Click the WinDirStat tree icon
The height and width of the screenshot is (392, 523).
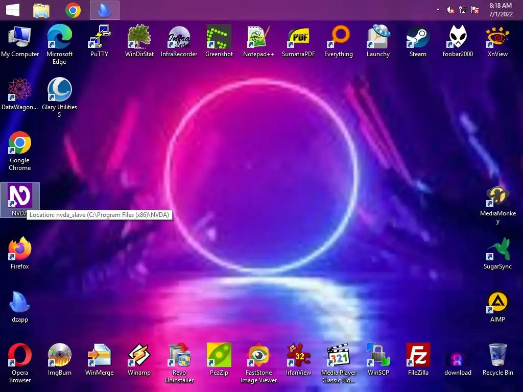[139, 41]
